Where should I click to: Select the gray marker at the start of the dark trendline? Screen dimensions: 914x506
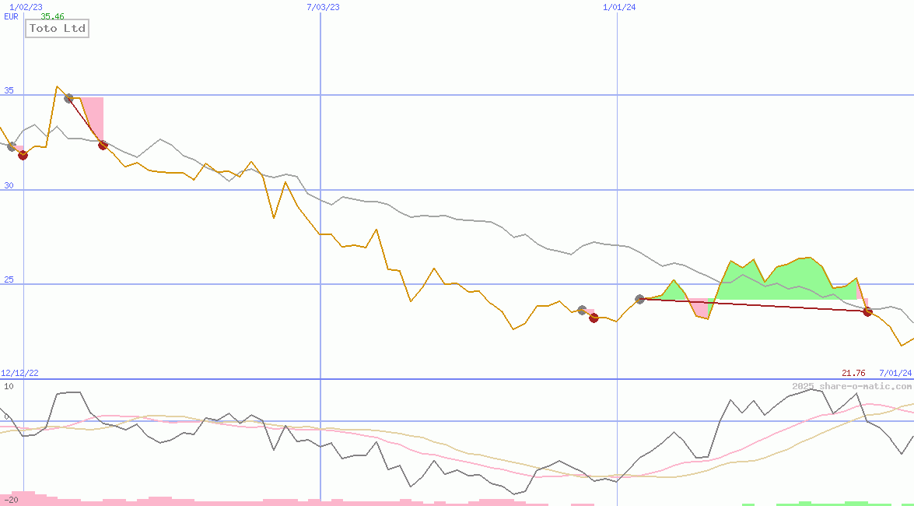[x=639, y=298]
